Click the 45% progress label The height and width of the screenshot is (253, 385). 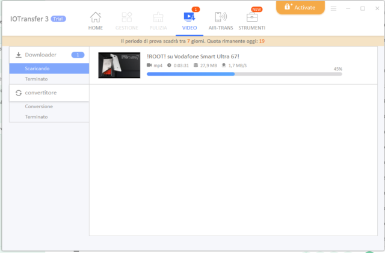338,69
